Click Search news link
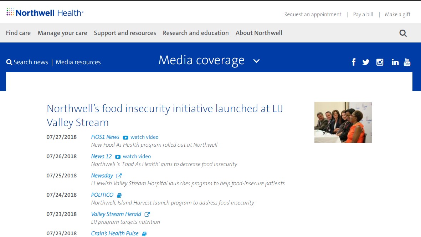The width and height of the screenshot is (421, 237). point(27,62)
